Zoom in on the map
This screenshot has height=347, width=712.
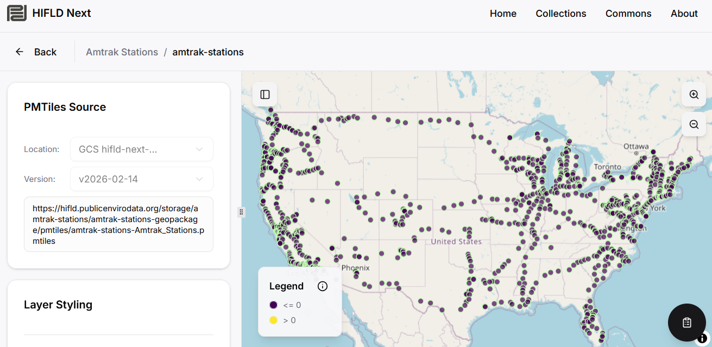pos(694,94)
